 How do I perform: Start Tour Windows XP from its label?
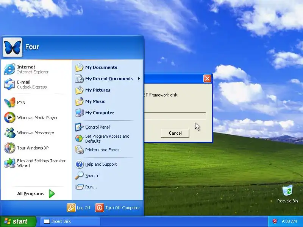point(33,148)
